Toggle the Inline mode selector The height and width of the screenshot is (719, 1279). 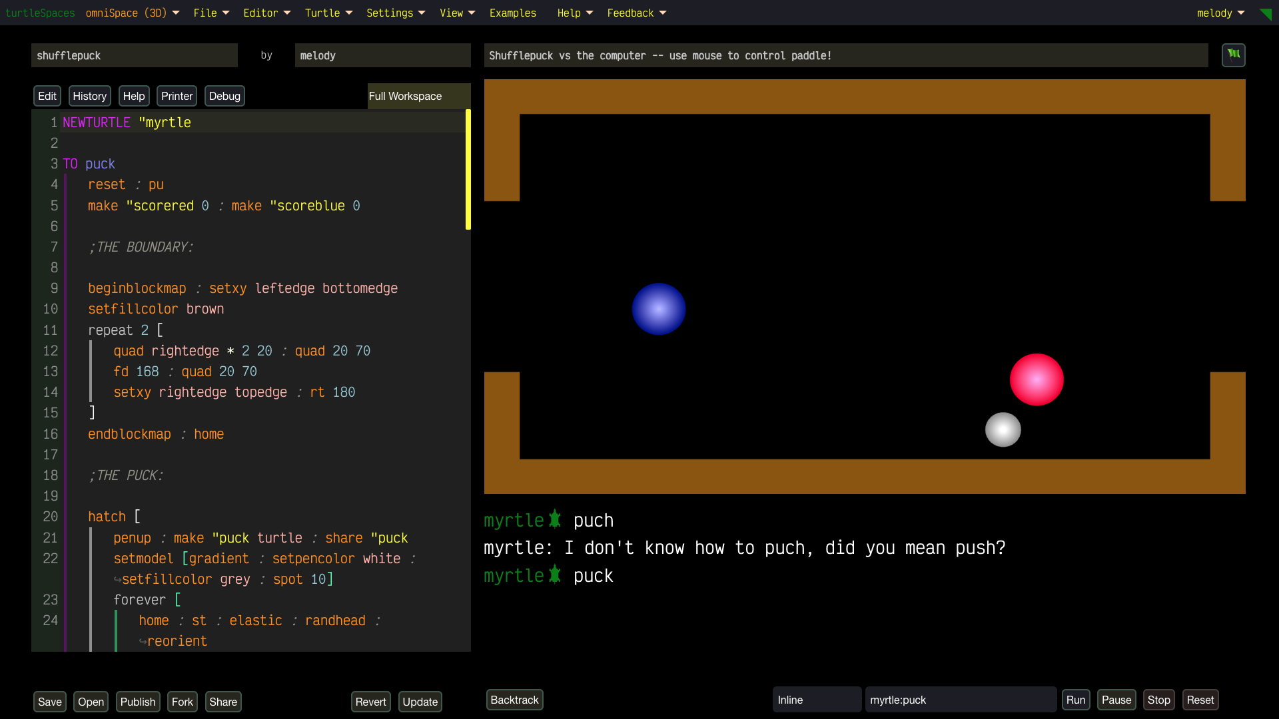pyautogui.click(x=816, y=700)
